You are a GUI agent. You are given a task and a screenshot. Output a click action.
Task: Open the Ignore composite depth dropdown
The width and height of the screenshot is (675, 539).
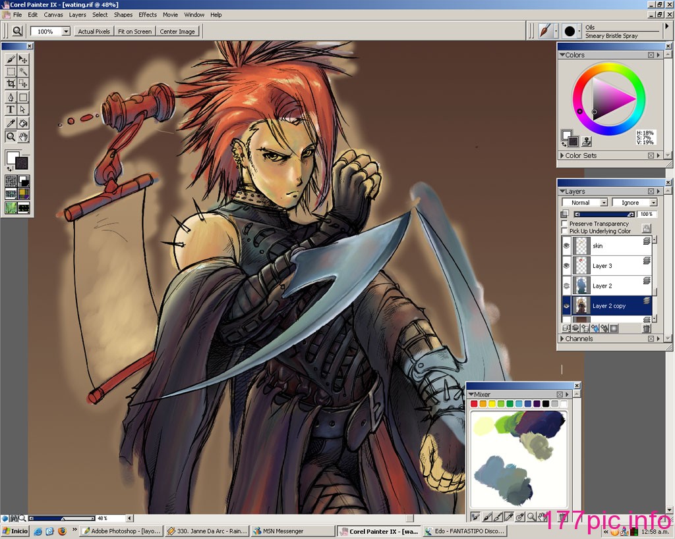tap(653, 203)
